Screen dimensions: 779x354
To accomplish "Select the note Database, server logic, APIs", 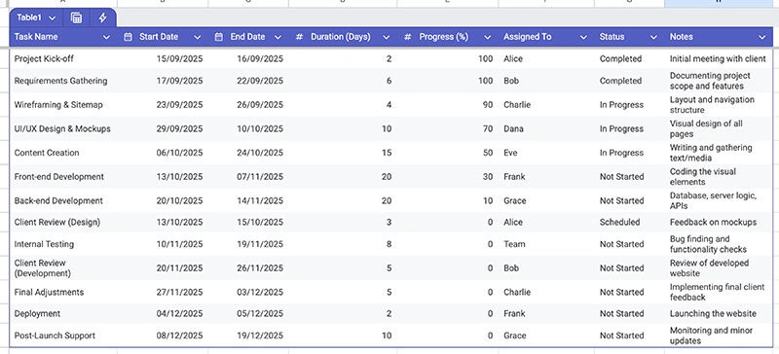I will [713, 200].
